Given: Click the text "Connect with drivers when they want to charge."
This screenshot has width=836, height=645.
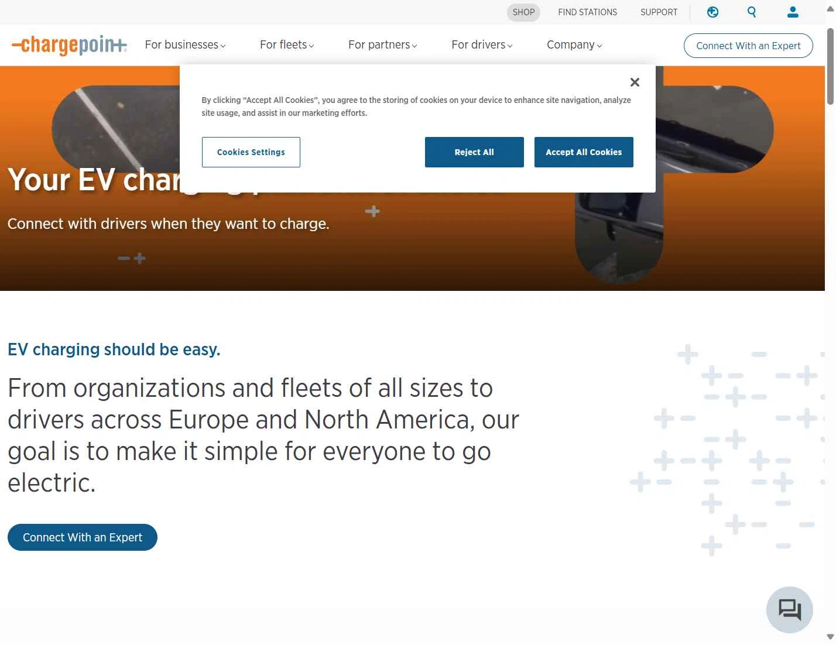Looking at the screenshot, I should coord(169,224).
